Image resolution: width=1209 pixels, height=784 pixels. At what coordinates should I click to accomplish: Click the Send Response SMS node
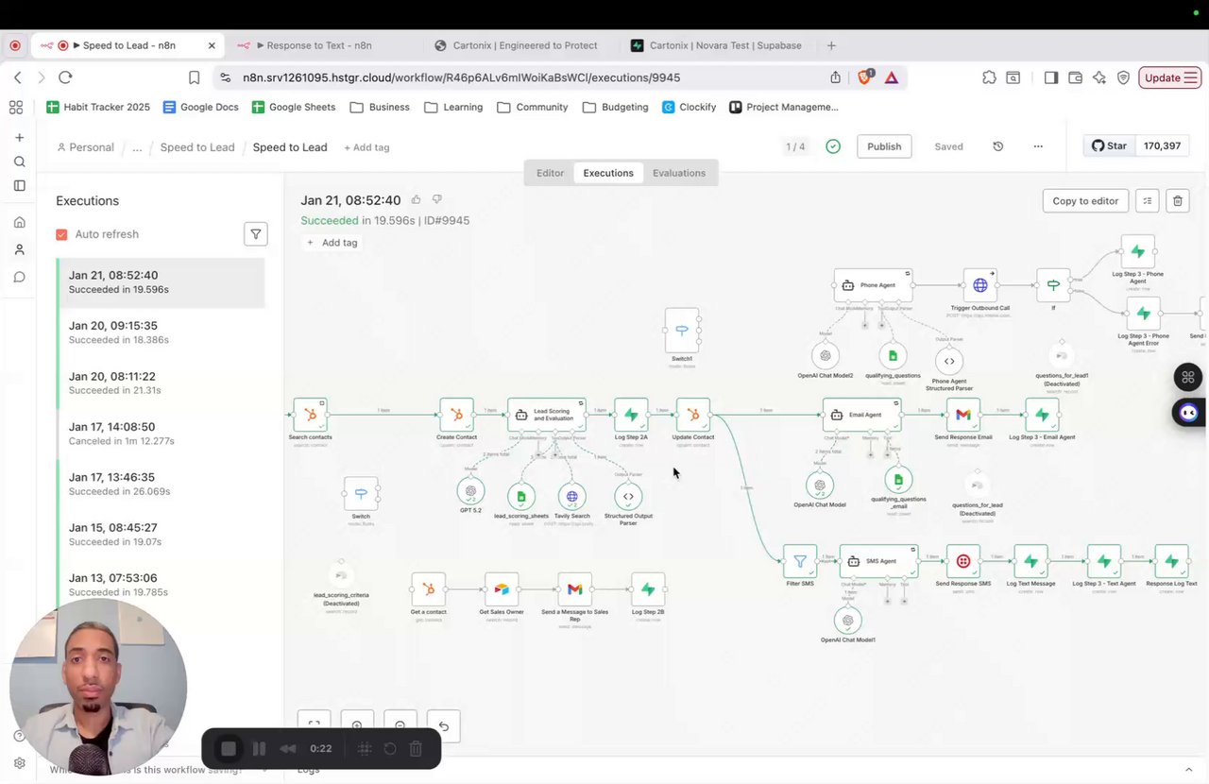tap(963, 561)
